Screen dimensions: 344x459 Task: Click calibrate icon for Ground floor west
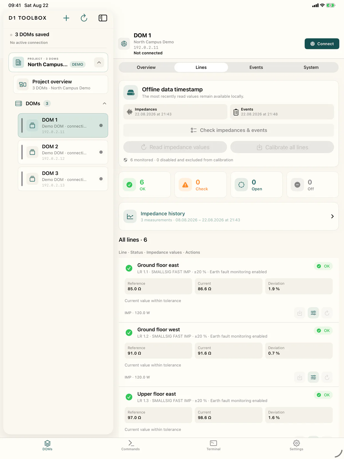pyautogui.click(x=300, y=377)
